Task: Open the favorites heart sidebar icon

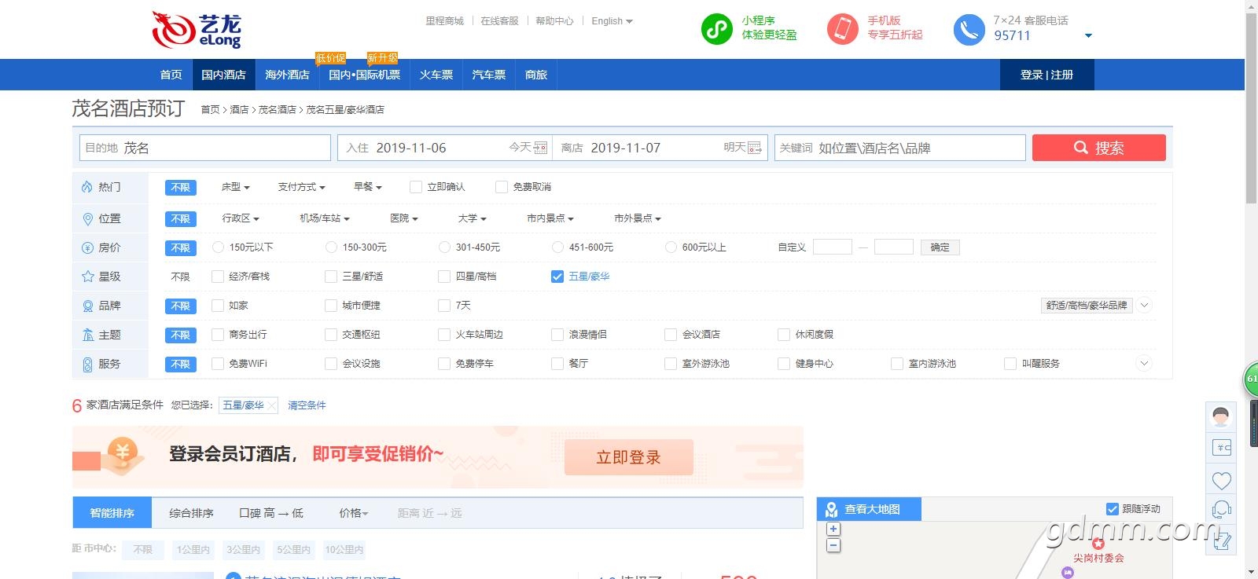Action: [1222, 480]
